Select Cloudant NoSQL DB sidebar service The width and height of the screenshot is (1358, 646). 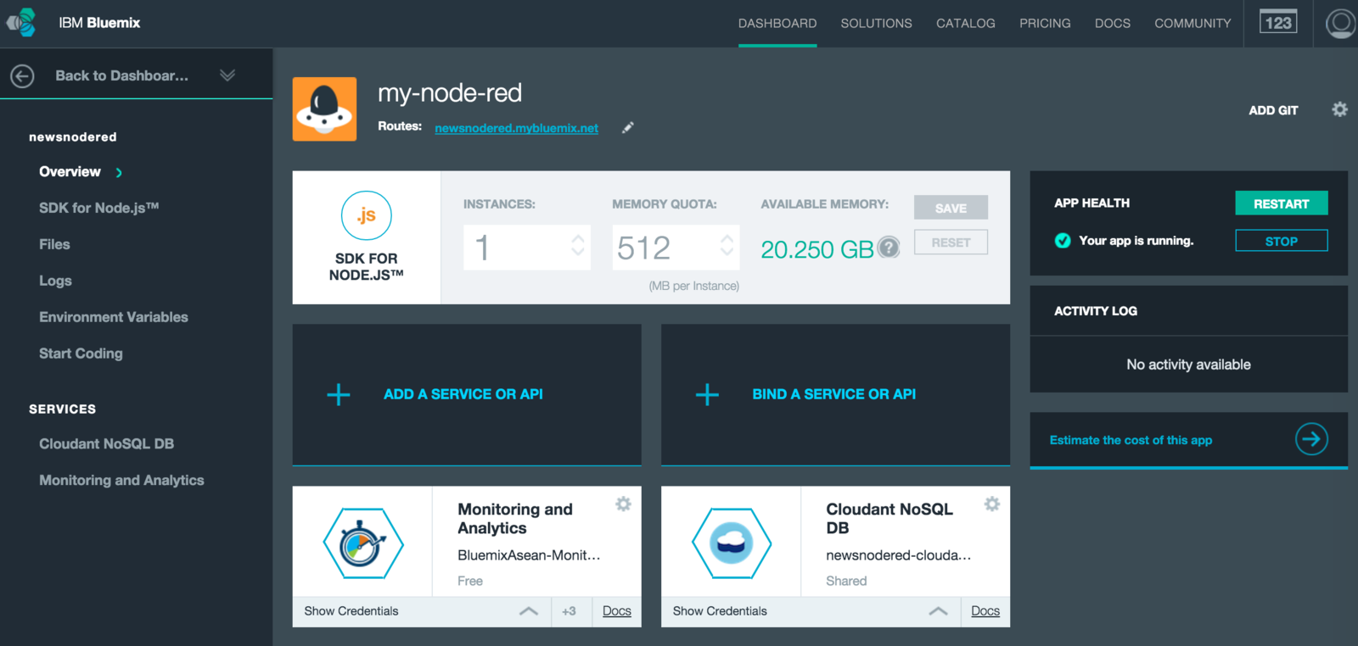pyautogui.click(x=106, y=444)
